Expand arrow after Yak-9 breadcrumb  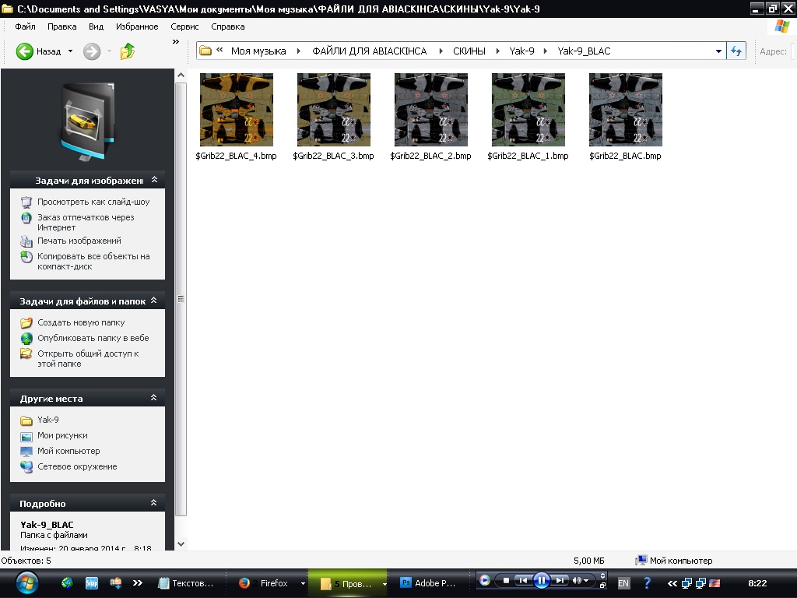point(546,51)
